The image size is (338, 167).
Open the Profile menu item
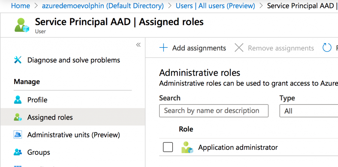pyautogui.click(x=37, y=100)
